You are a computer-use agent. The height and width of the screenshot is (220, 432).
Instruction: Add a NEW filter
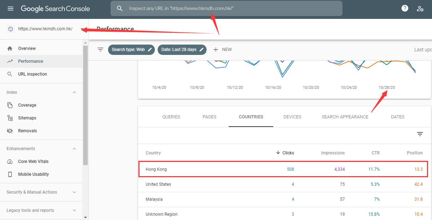[223, 50]
